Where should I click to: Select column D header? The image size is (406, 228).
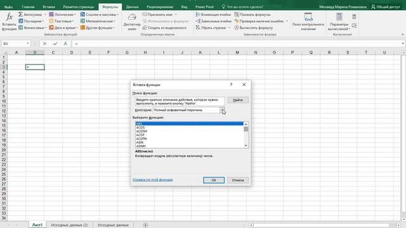(x=72, y=53)
